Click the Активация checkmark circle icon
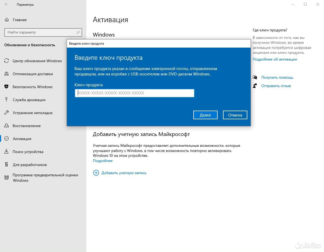Viewport: 324px width, 252px height. pyautogui.click(x=6, y=139)
